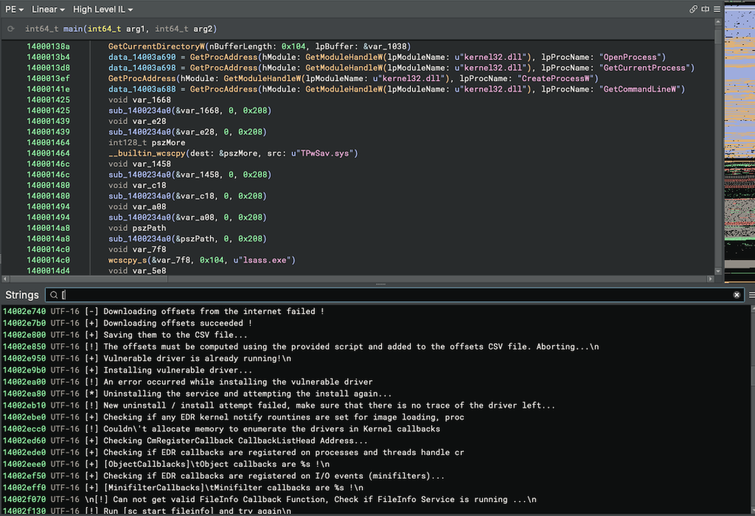Image resolution: width=755 pixels, height=516 pixels.
Task: Click the Strings list vertical scrollbar
Action: (753, 409)
